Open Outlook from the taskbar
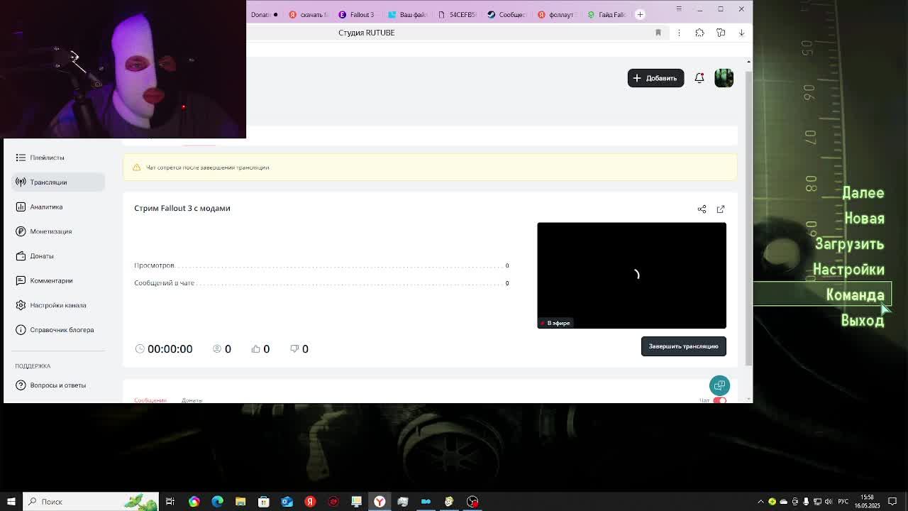This screenshot has height=511, width=908. 287,502
